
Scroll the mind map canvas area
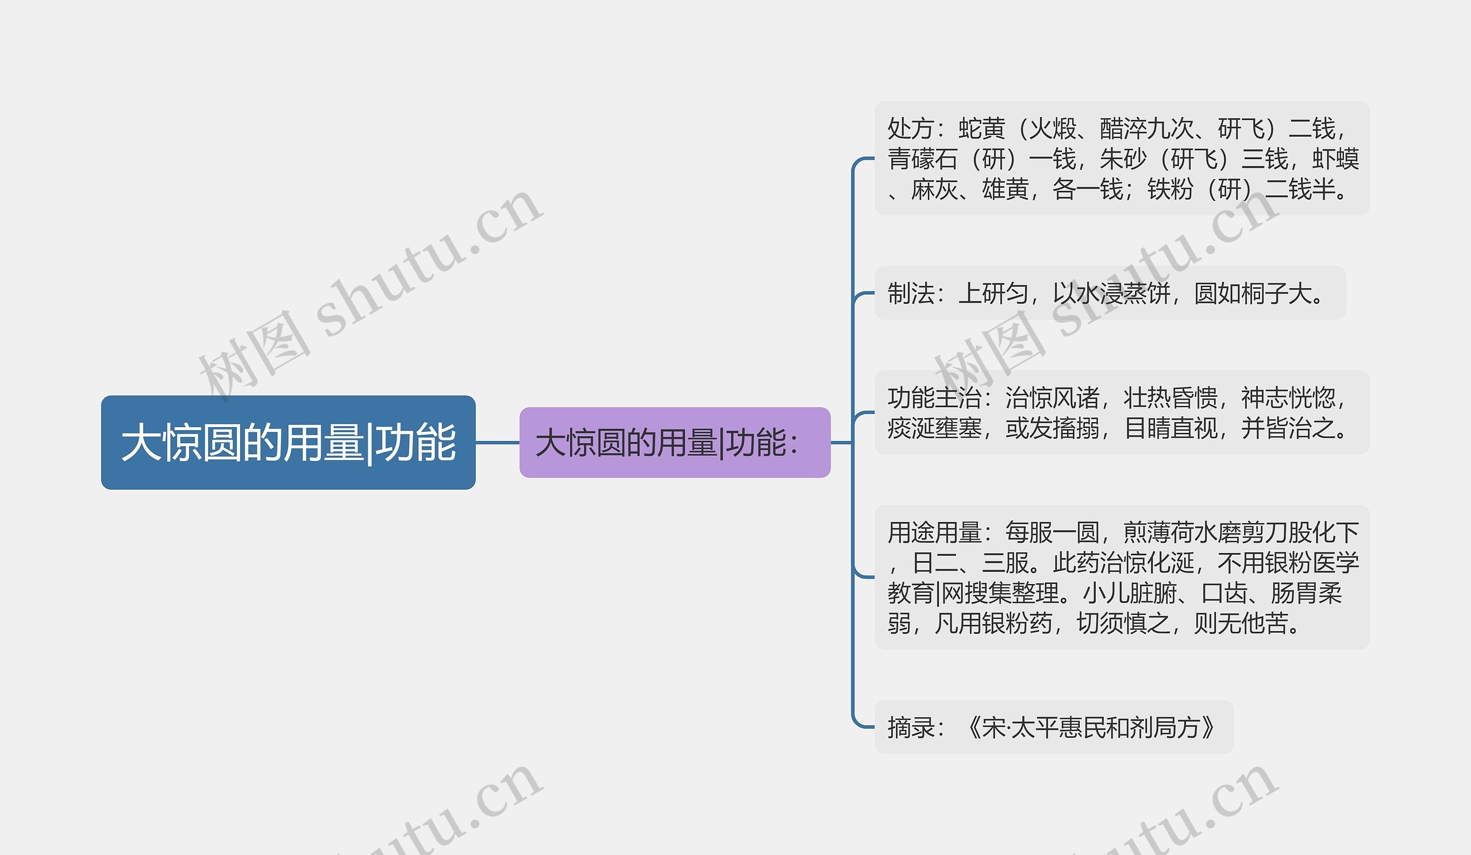[x=735, y=427]
